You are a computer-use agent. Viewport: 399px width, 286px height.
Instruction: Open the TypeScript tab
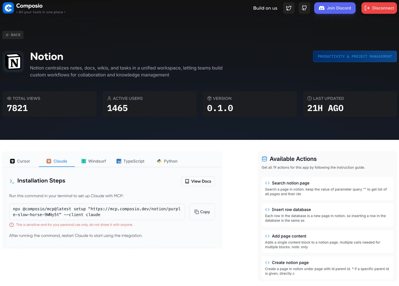coord(130,161)
